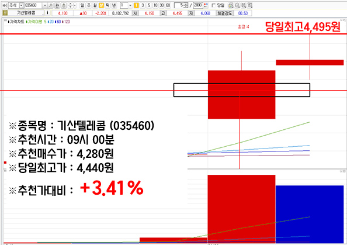Image resolution: width=347 pixels, height=245 pixels.
Task: Click the chart zoom magnifier toolbar icon
Action: 237,5
